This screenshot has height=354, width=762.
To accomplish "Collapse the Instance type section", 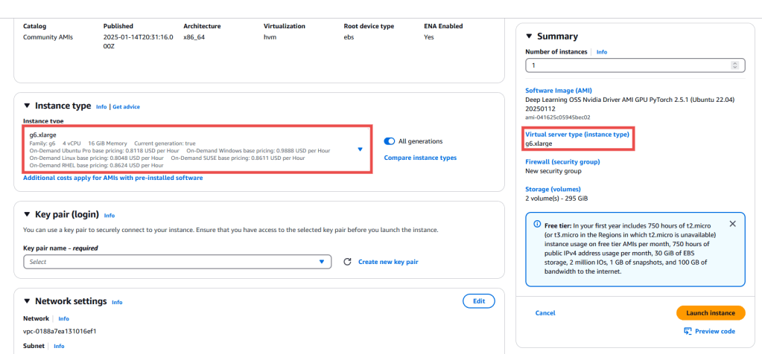I will pos(27,106).
